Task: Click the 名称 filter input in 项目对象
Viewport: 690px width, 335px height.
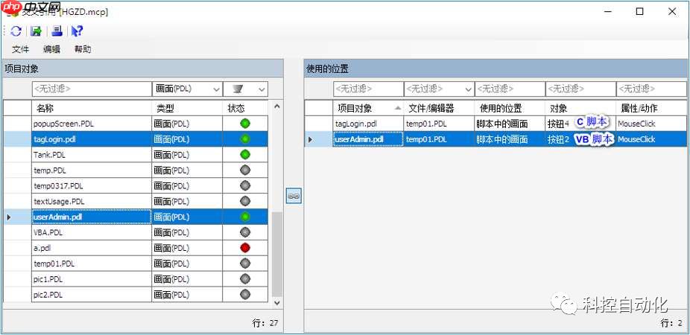Action: pos(92,89)
